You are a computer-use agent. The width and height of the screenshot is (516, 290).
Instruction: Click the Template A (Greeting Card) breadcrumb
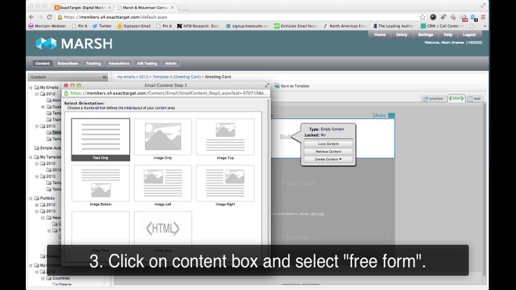coord(176,77)
